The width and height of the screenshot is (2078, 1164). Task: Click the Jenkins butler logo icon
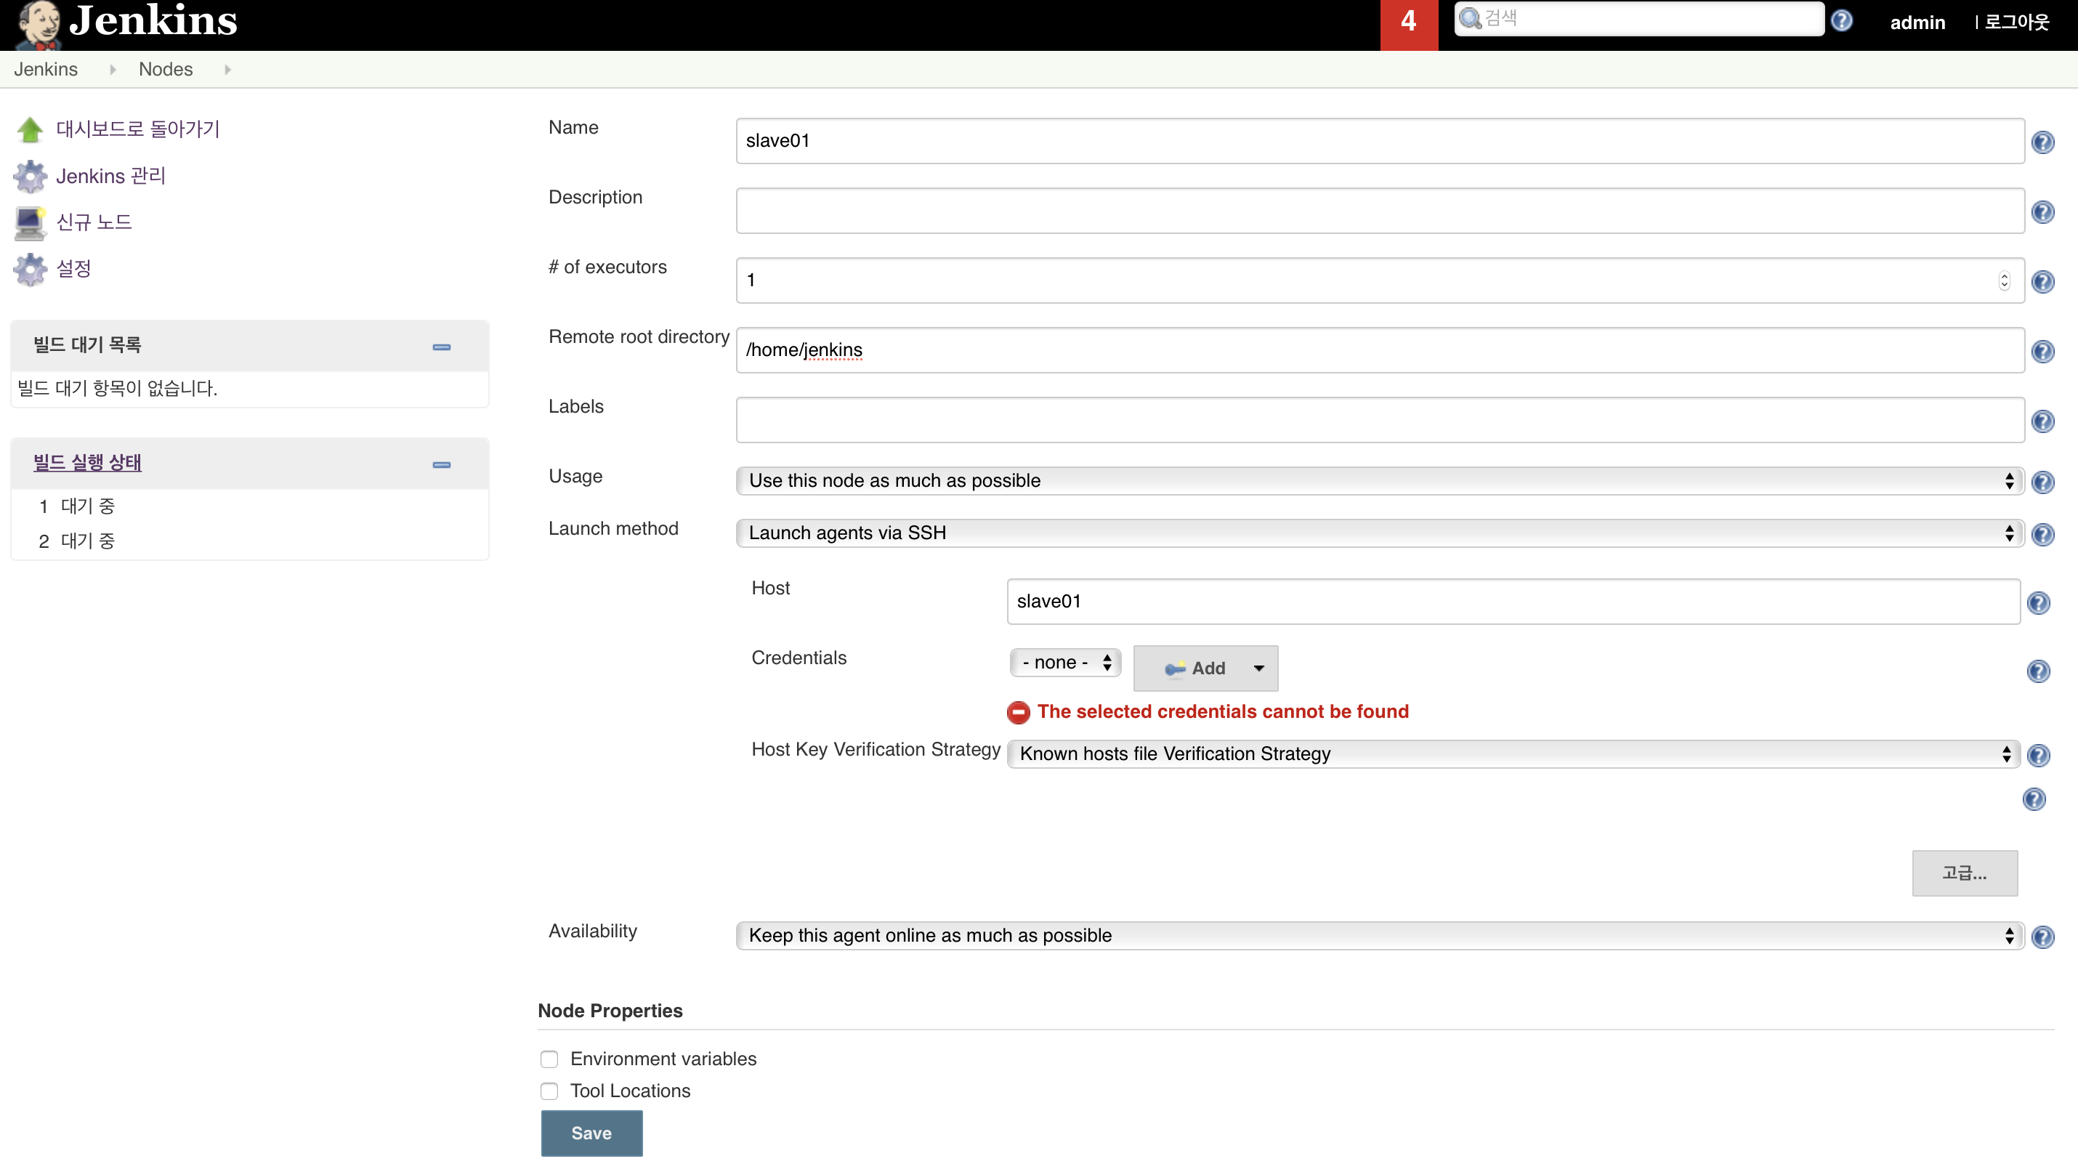39,23
